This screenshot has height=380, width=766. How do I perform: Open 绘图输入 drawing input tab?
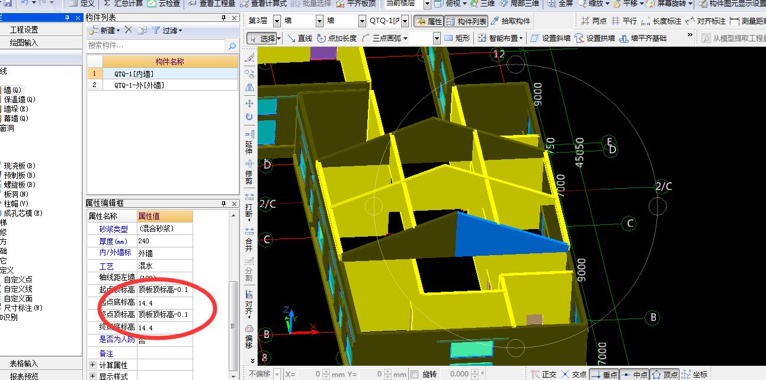(24, 43)
